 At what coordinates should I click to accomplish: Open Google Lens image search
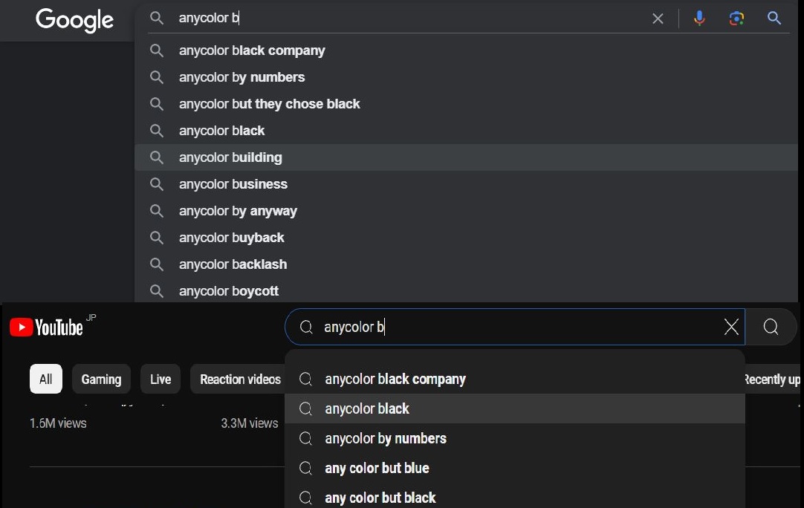[x=736, y=19]
